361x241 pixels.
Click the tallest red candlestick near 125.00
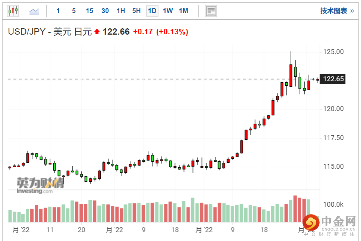coord(291,75)
